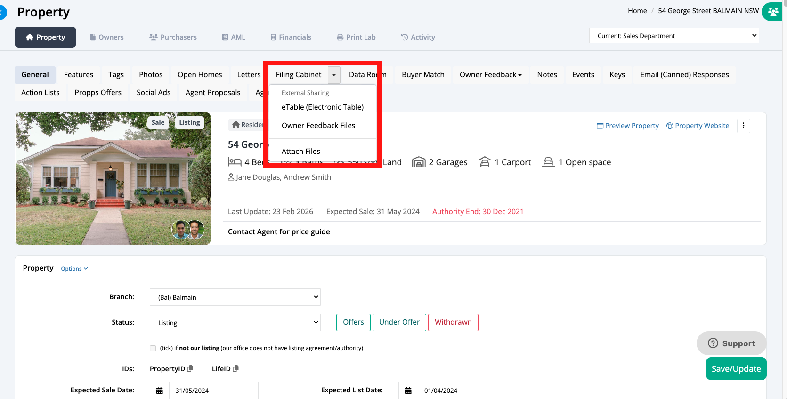Click the blue back arrow icon
Screen dimensions: 787x399
tap(2, 12)
